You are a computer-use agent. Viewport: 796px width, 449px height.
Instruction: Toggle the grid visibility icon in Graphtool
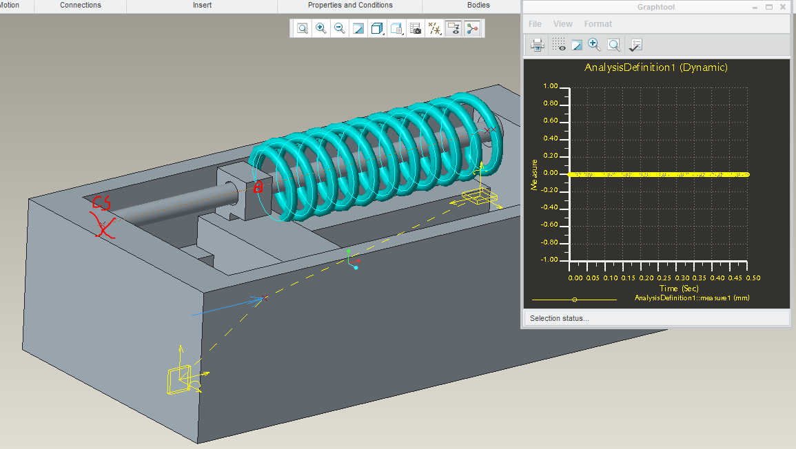[559, 45]
